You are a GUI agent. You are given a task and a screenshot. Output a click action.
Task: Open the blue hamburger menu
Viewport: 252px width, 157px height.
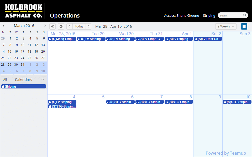point(244,26)
